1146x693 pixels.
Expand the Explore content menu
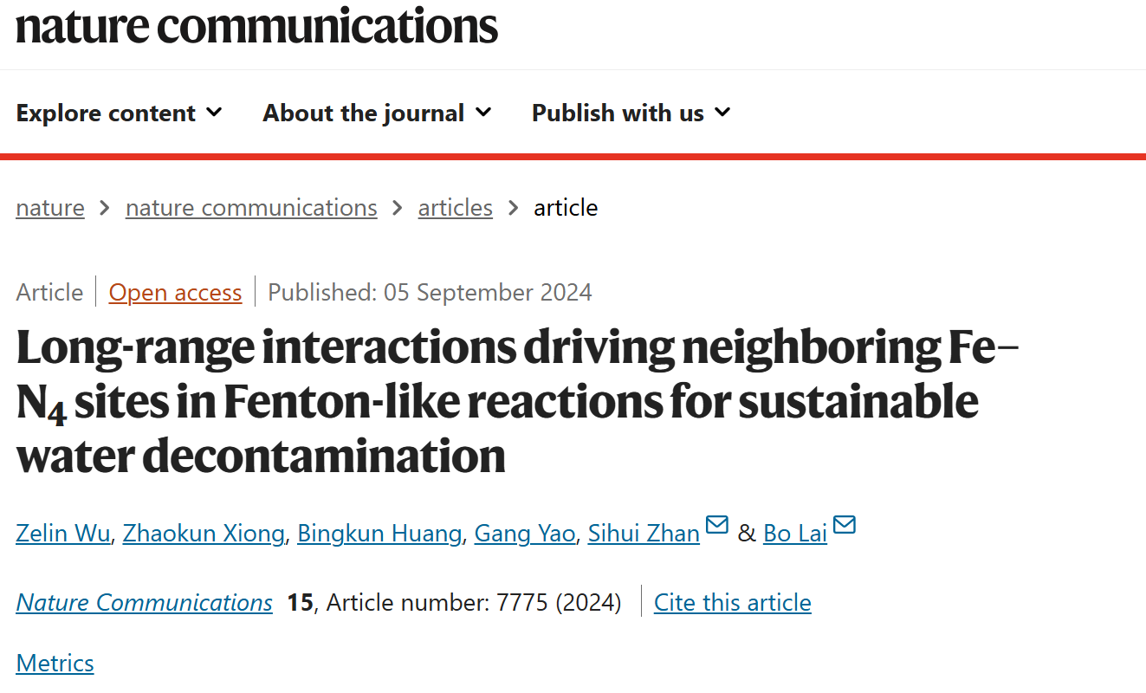pos(120,113)
